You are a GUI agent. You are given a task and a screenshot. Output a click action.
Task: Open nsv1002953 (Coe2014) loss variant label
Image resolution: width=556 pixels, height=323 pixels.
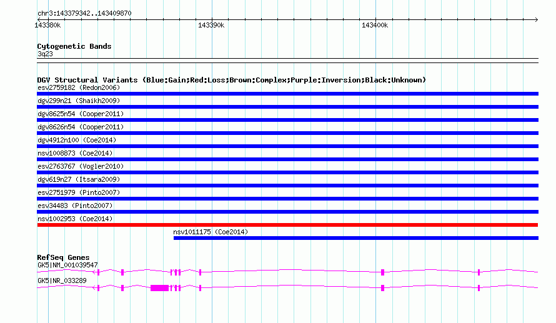coord(75,219)
